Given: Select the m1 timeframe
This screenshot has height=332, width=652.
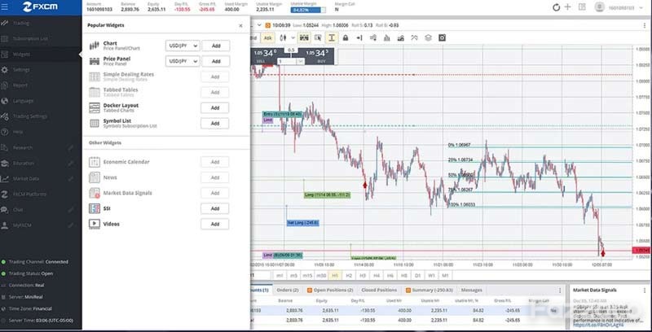Looking at the screenshot, I should pos(280,276).
